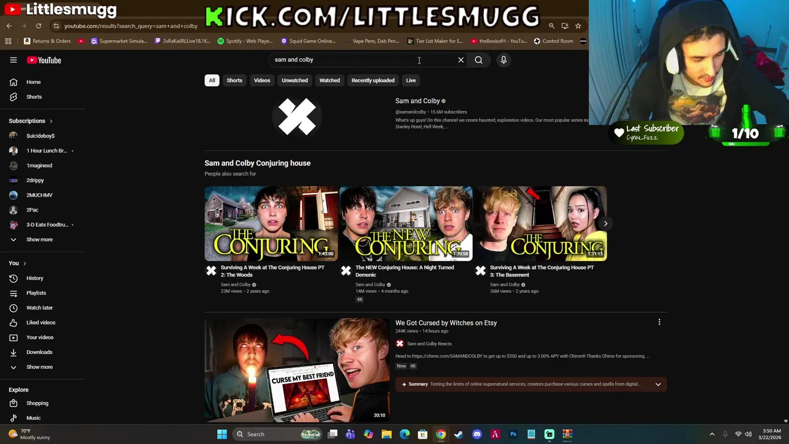Open the Supermarket Simula... bookmark
This screenshot has width=789, height=444.
click(119, 41)
